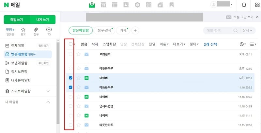Add a new mailbox tab with plus
The image size is (261, 133).
tap(135, 31)
